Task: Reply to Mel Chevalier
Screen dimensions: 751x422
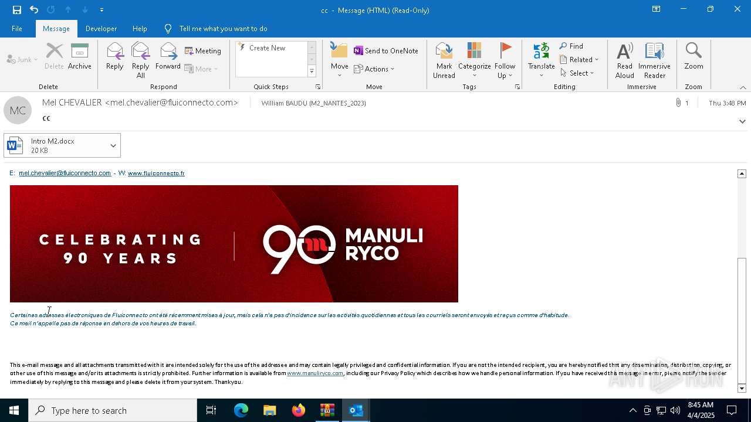Action: (115, 57)
